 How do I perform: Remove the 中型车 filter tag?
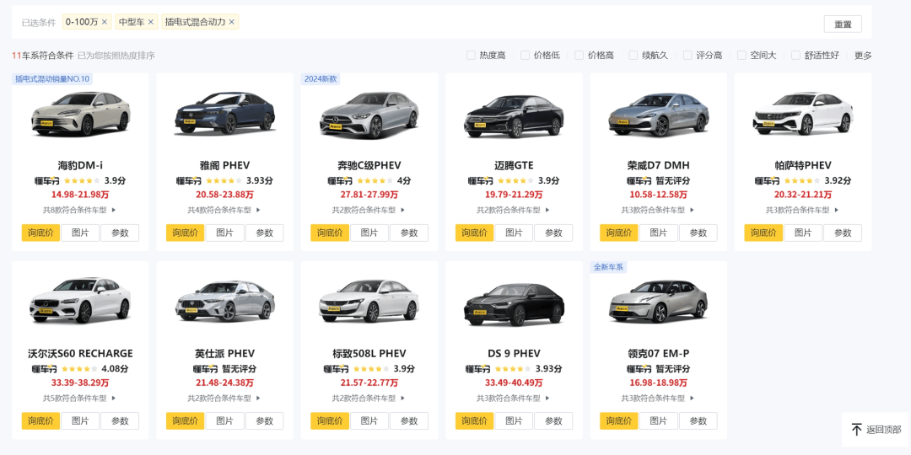[x=151, y=22]
